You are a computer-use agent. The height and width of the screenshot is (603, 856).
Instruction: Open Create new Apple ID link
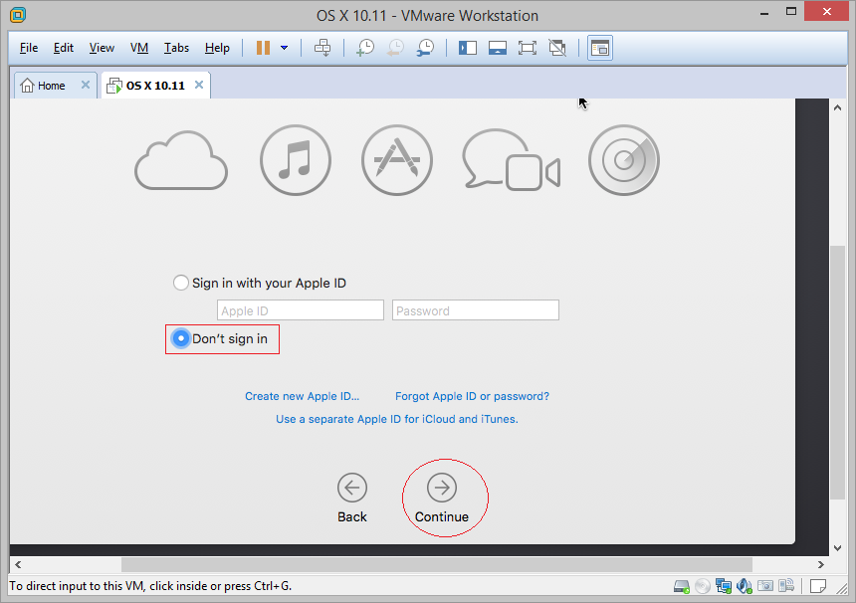[302, 396]
